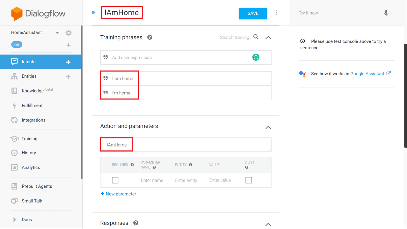Screen dimensions: 407x229
Task: Click the search training phrases magnifier
Action: pyautogui.click(x=256, y=37)
